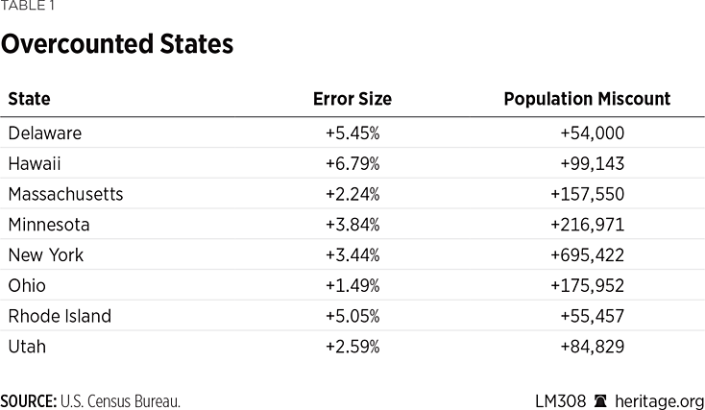Click the Population Miscount column header
The image size is (705, 410).
587,99
